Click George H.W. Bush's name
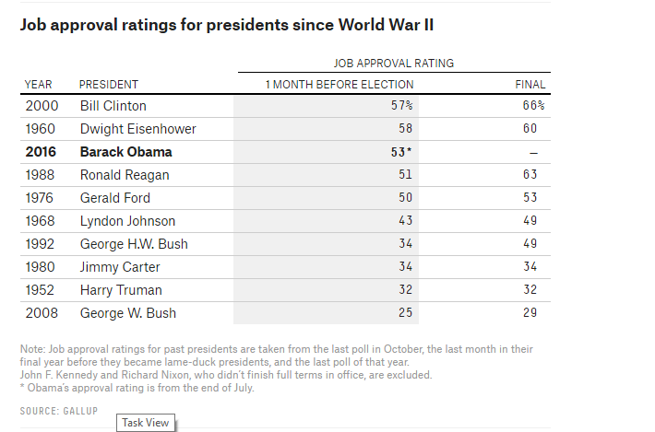This screenshot has width=655, height=432. pos(136,244)
